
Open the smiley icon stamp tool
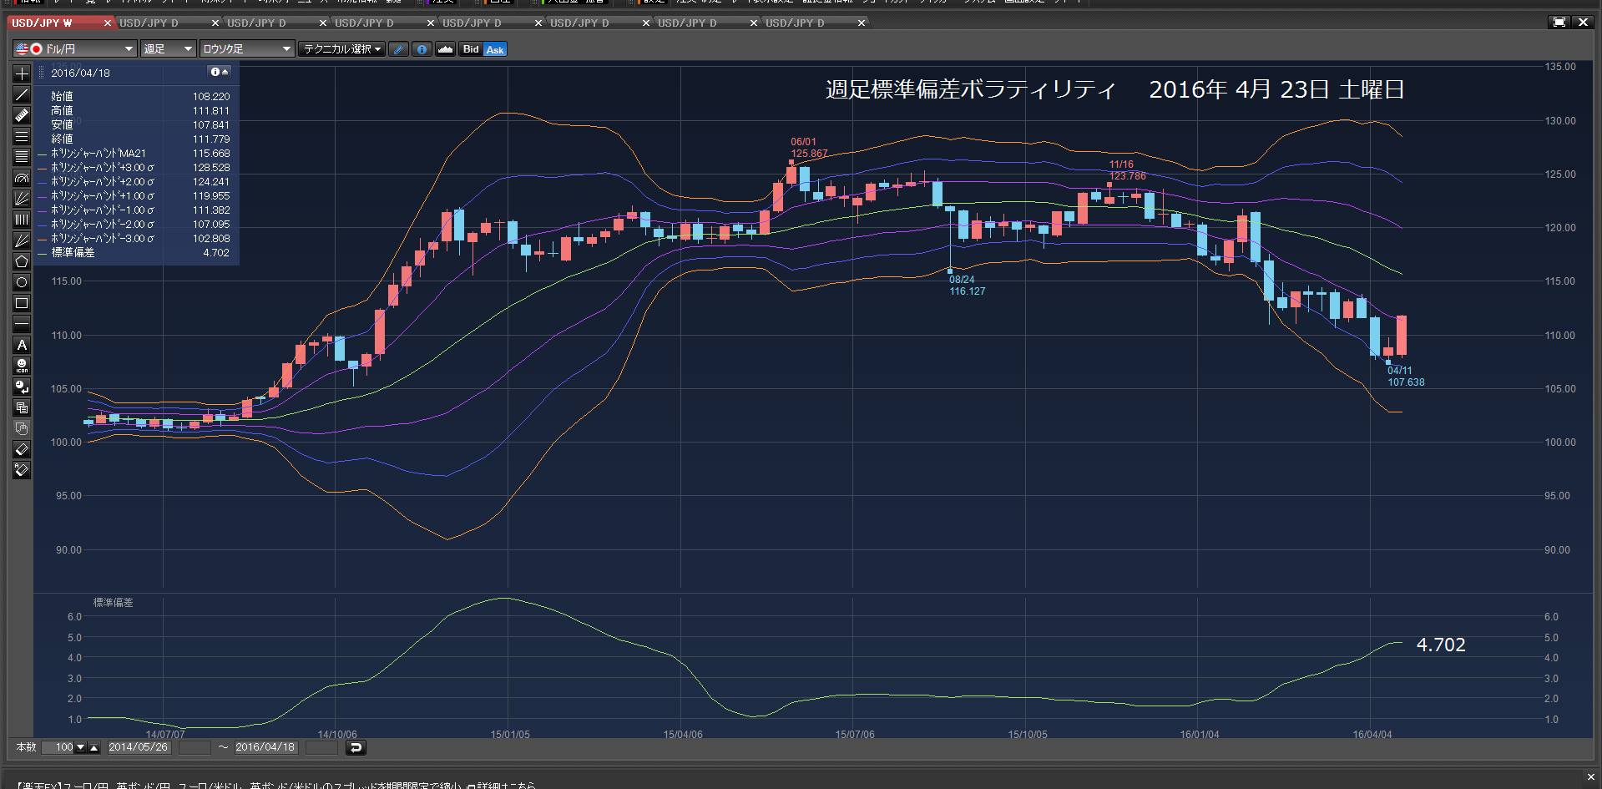tap(22, 366)
